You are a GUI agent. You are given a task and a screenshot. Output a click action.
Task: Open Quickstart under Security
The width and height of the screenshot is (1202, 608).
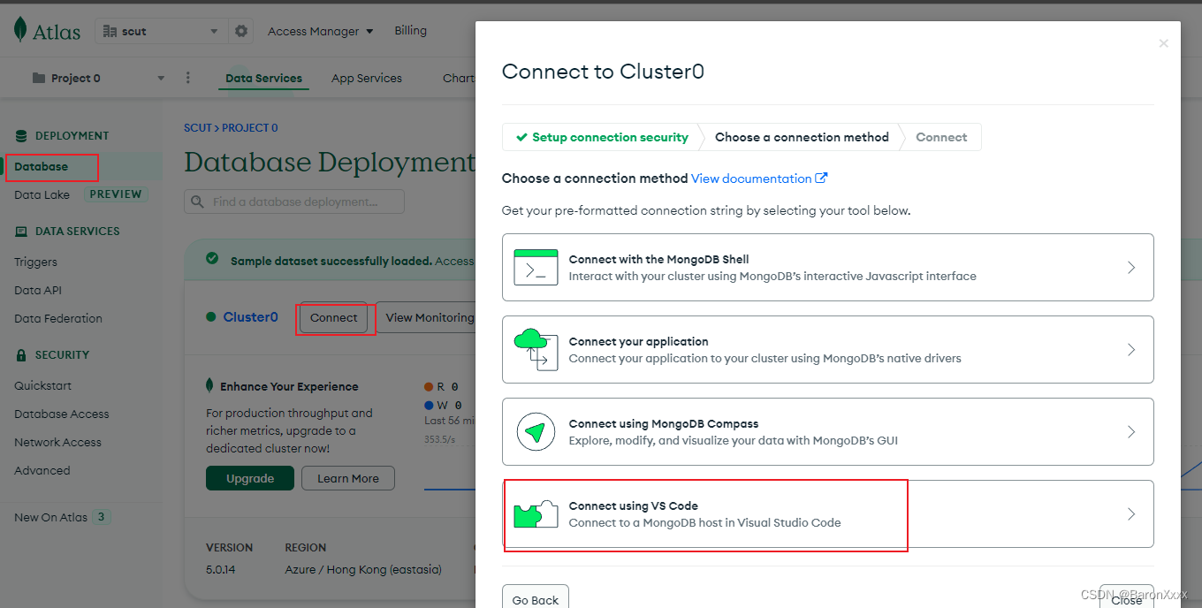(x=42, y=385)
